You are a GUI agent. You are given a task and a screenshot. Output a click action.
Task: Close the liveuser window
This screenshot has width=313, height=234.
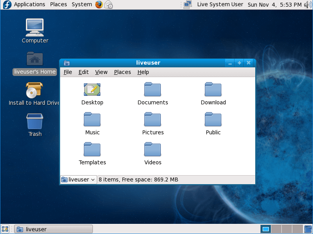pyautogui.click(x=249, y=63)
